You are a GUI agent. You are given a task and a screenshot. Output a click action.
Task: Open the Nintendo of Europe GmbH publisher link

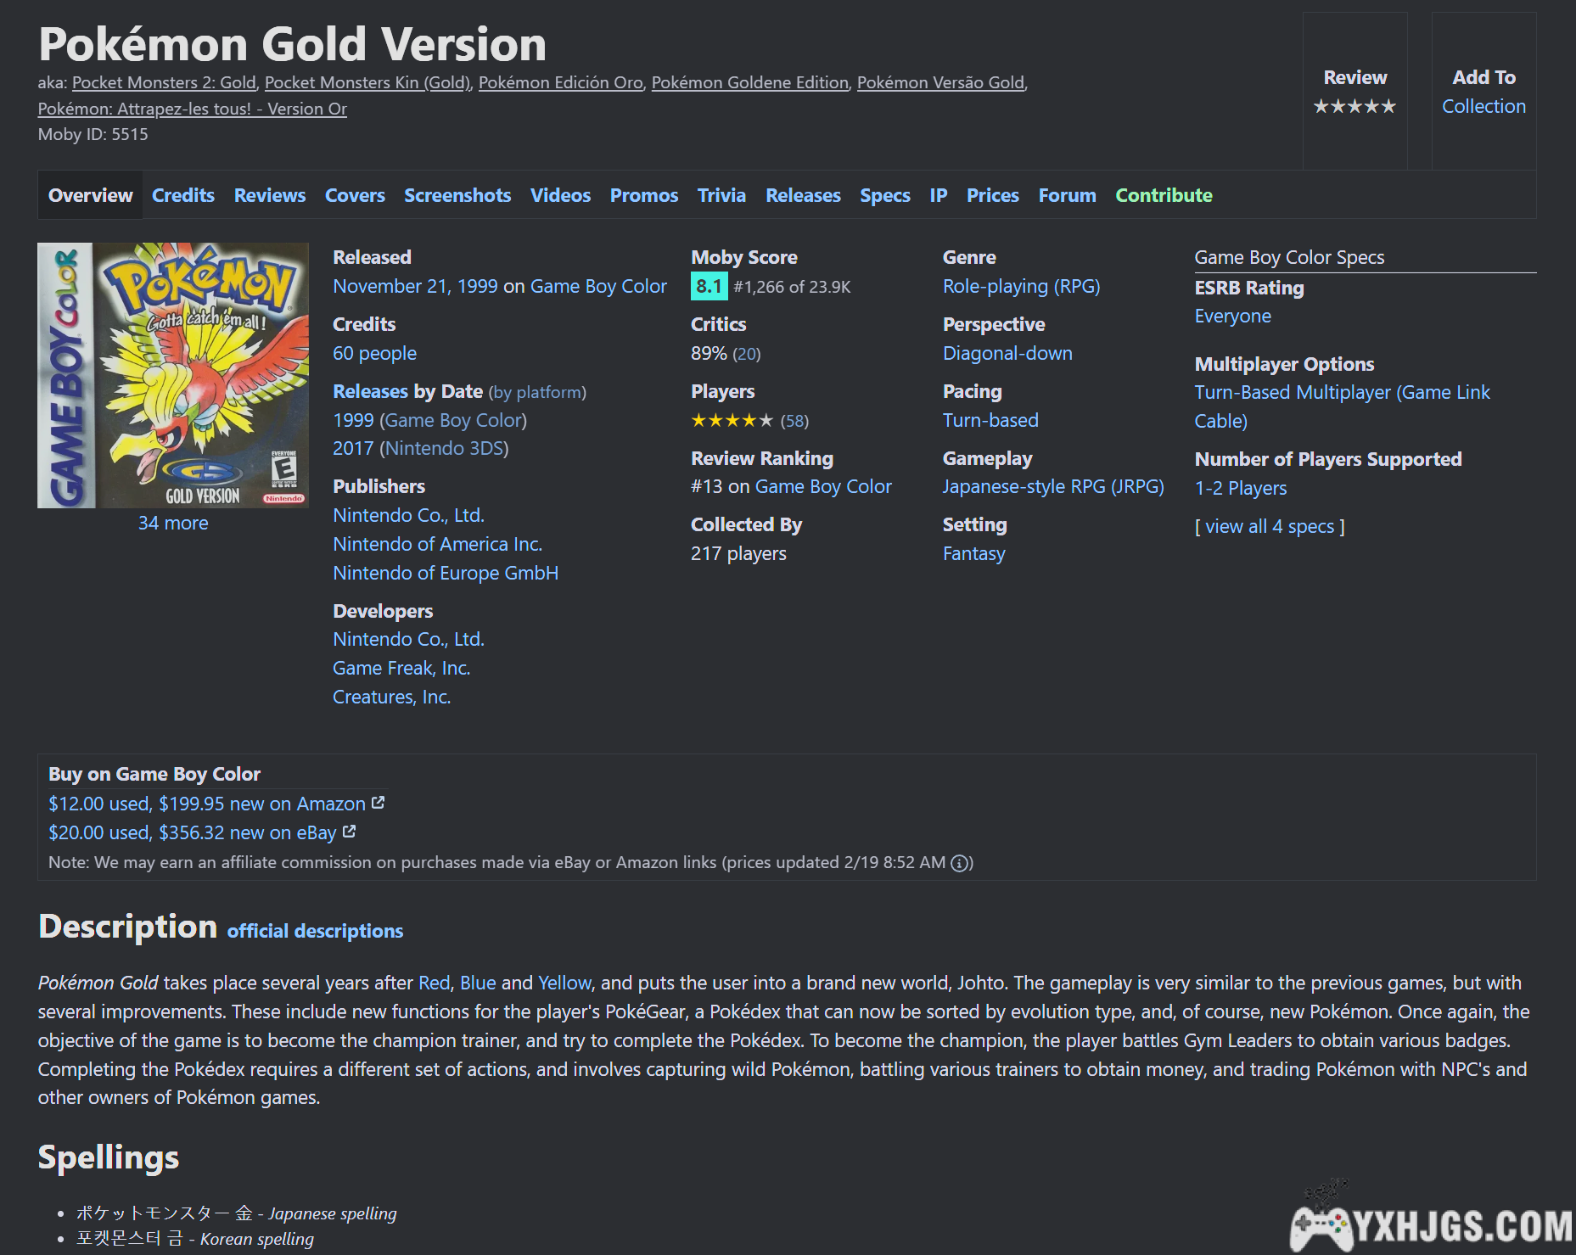point(446,574)
